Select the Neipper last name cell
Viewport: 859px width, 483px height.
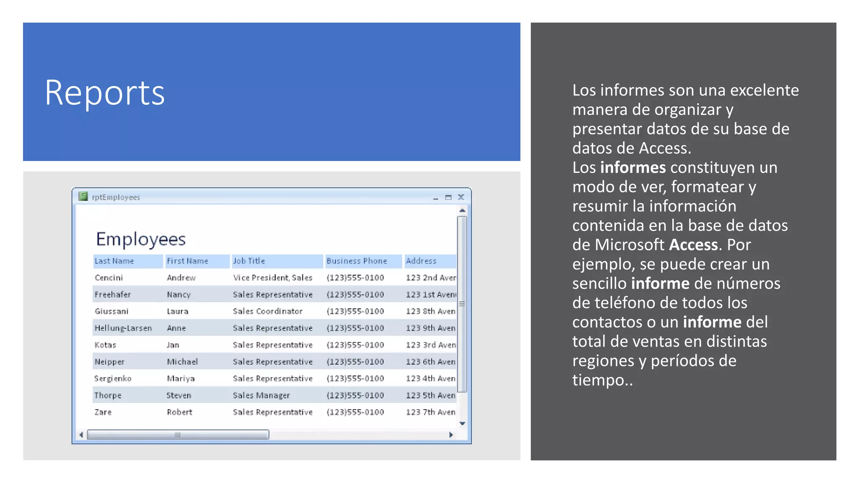click(109, 361)
